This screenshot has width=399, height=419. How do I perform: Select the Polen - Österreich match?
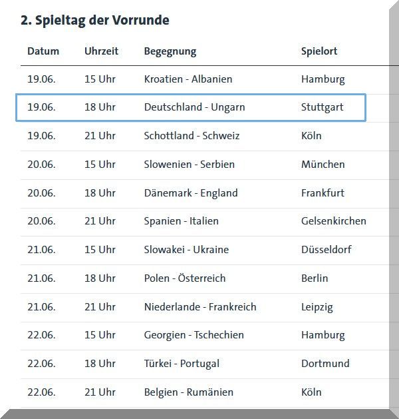coord(185,278)
